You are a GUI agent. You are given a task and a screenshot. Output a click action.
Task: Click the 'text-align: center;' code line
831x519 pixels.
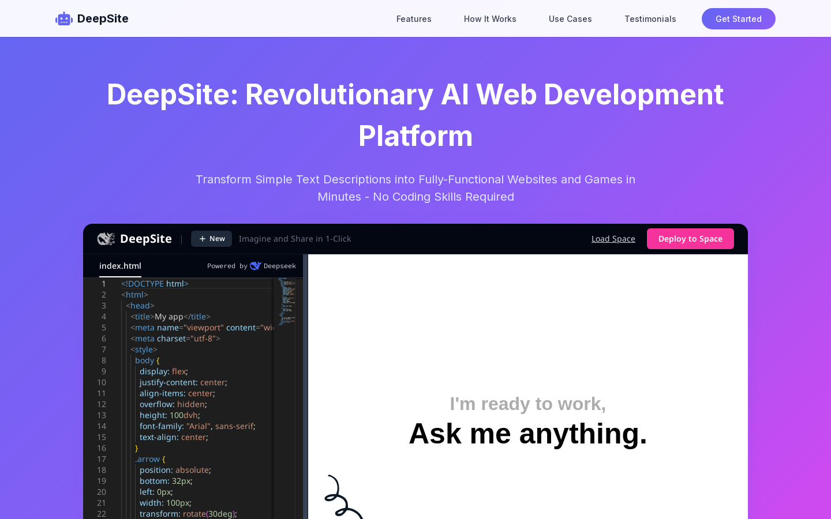coord(174,437)
